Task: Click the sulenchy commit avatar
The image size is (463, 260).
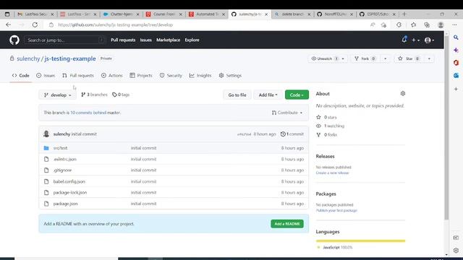Action: pyautogui.click(x=46, y=134)
